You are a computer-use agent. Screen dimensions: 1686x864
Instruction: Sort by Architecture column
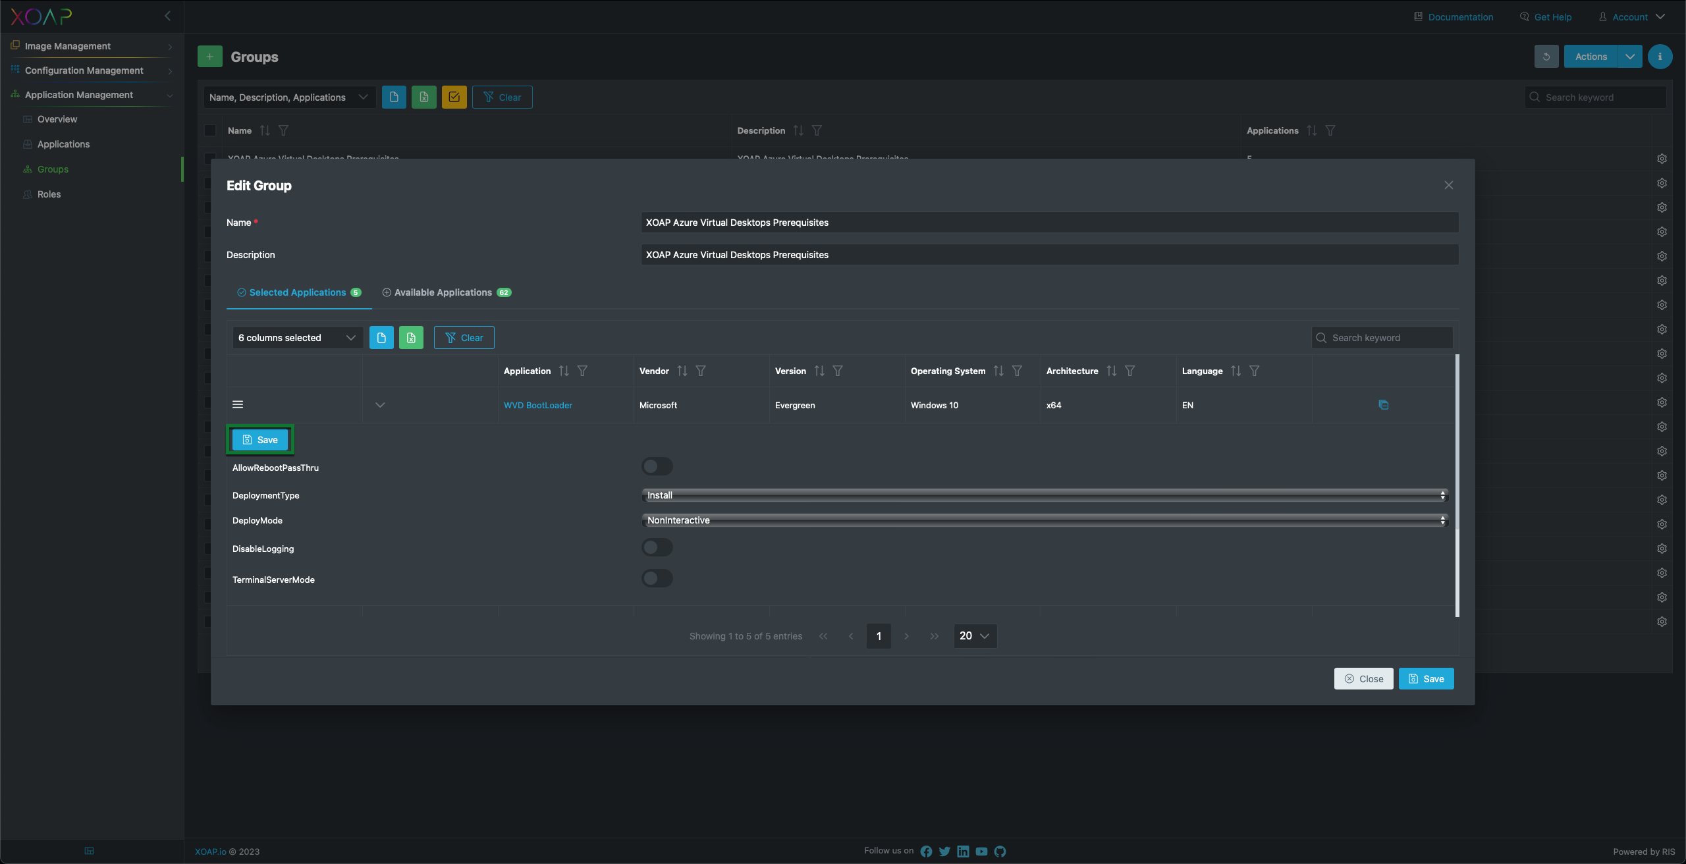[1112, 371]
